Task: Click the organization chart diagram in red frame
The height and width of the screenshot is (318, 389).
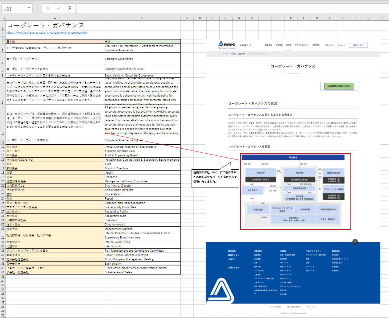Action: tap(295, 191)
